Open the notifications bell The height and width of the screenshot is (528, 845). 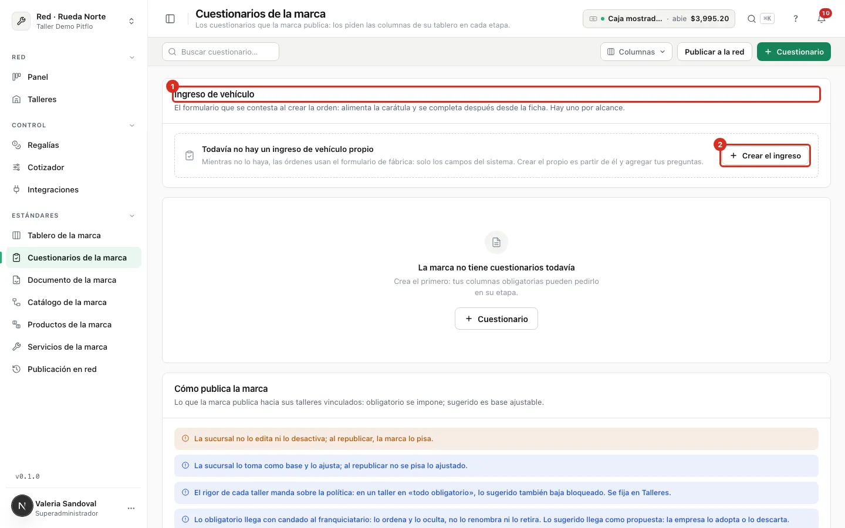[x=822, y=19]
